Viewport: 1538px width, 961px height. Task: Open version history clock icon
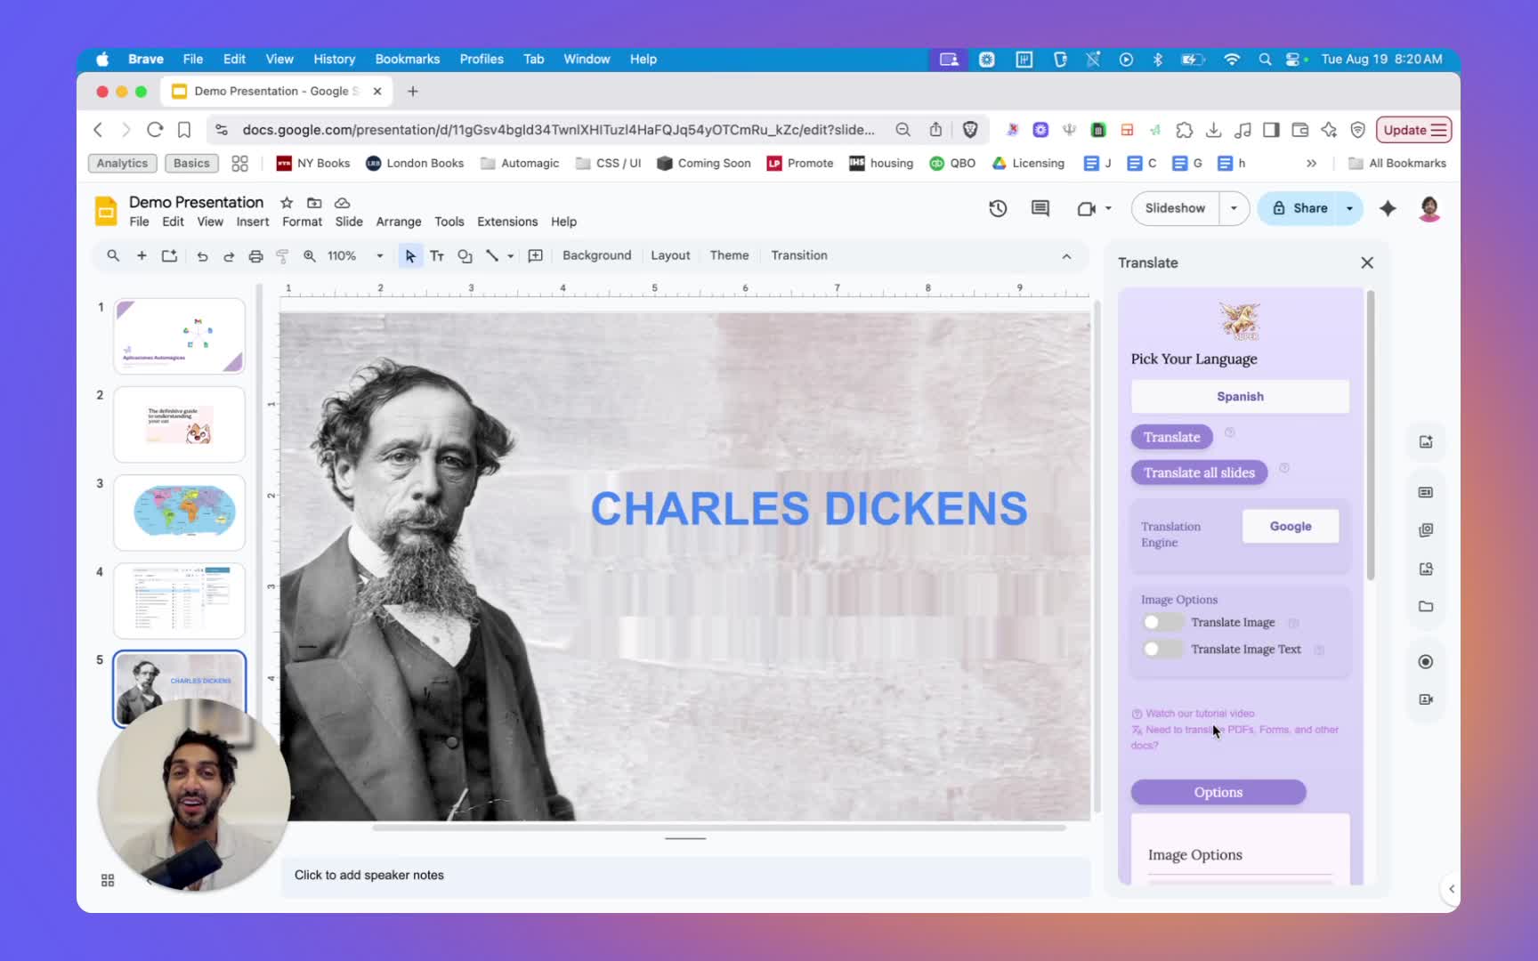point(998,208)
